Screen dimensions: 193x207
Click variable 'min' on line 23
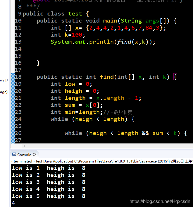coord(70,112)
